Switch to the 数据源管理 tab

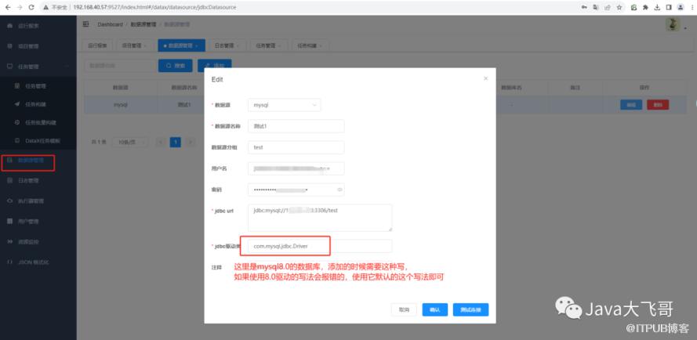pos(181,45)
